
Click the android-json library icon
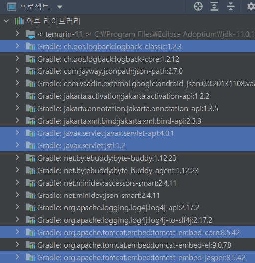tap(31, 83)
